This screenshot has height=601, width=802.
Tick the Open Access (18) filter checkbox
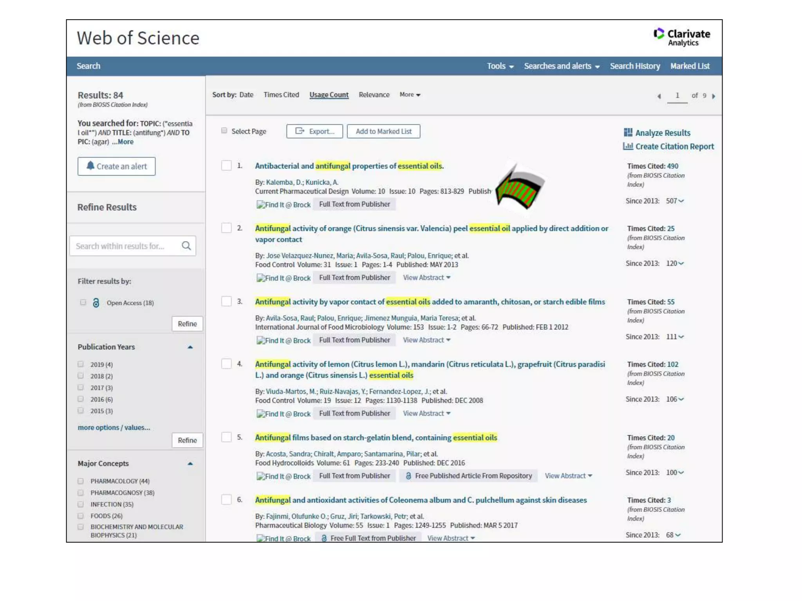pyautogui.click(x=83, y=302)
